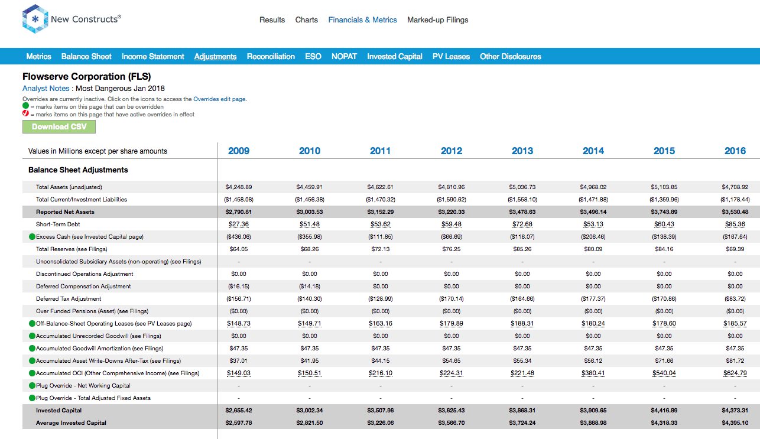Viewport: 760px width, 439px height.
Task: Switch to the Metrics tab
Action: 39,57
